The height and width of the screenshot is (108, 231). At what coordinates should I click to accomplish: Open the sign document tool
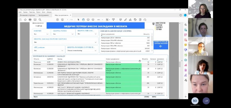click(x=130, y=19)
